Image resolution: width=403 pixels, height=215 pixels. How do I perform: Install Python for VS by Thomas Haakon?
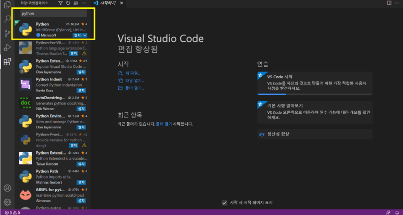[74, 54]
